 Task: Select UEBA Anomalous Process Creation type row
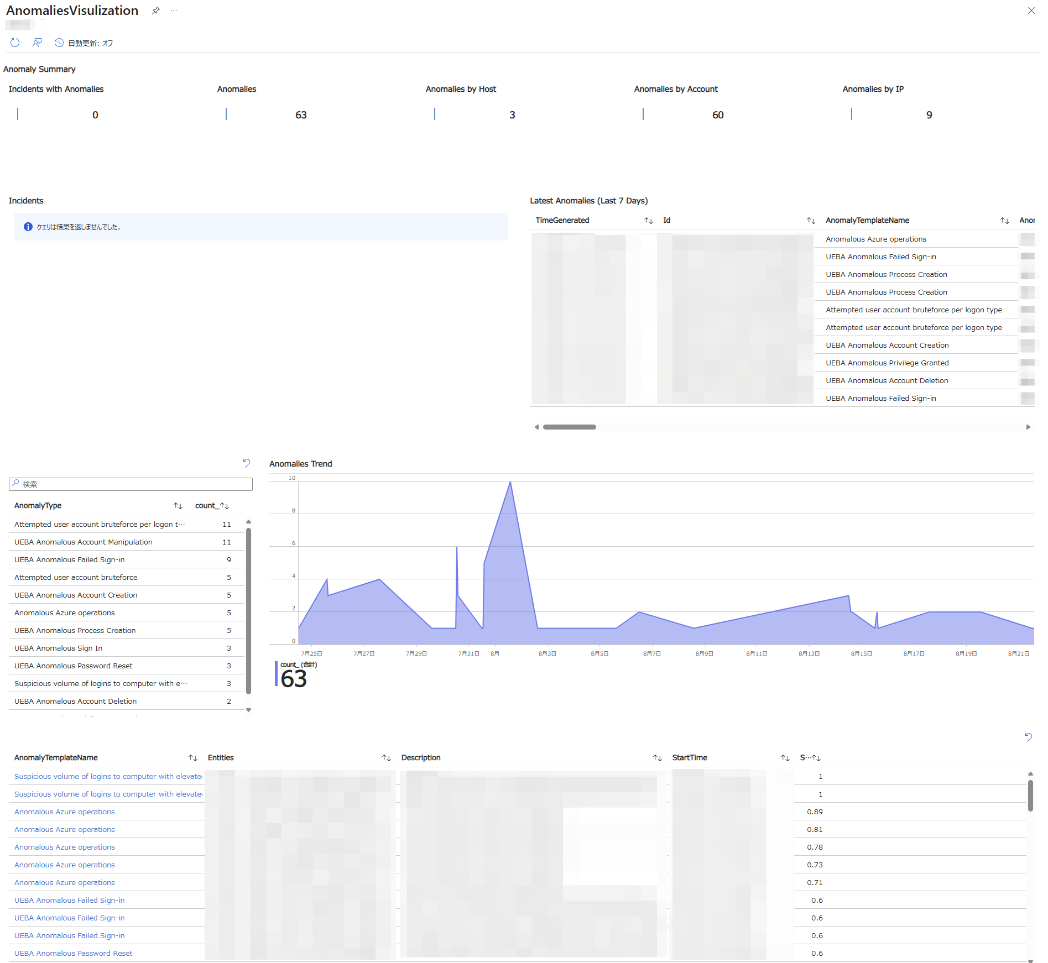point(126,630)
